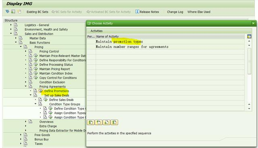The width and height of the screenshot is (258, 148).
Task: Execute Maintain Pricing Report activity icon
Action: coord(36,69)
